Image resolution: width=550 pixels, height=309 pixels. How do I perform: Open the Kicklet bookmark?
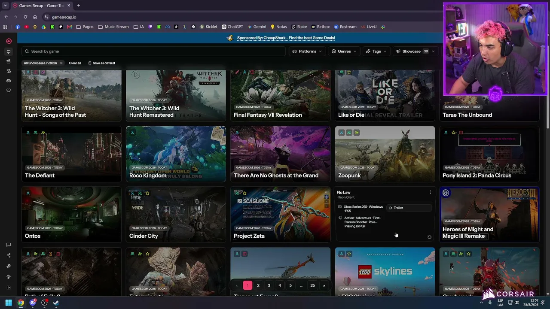coord(208,27)
